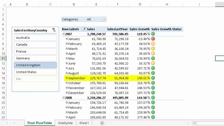224x126 pixels.
Task: Click the Sales column header cell
Action: click(x=96, y=29)
